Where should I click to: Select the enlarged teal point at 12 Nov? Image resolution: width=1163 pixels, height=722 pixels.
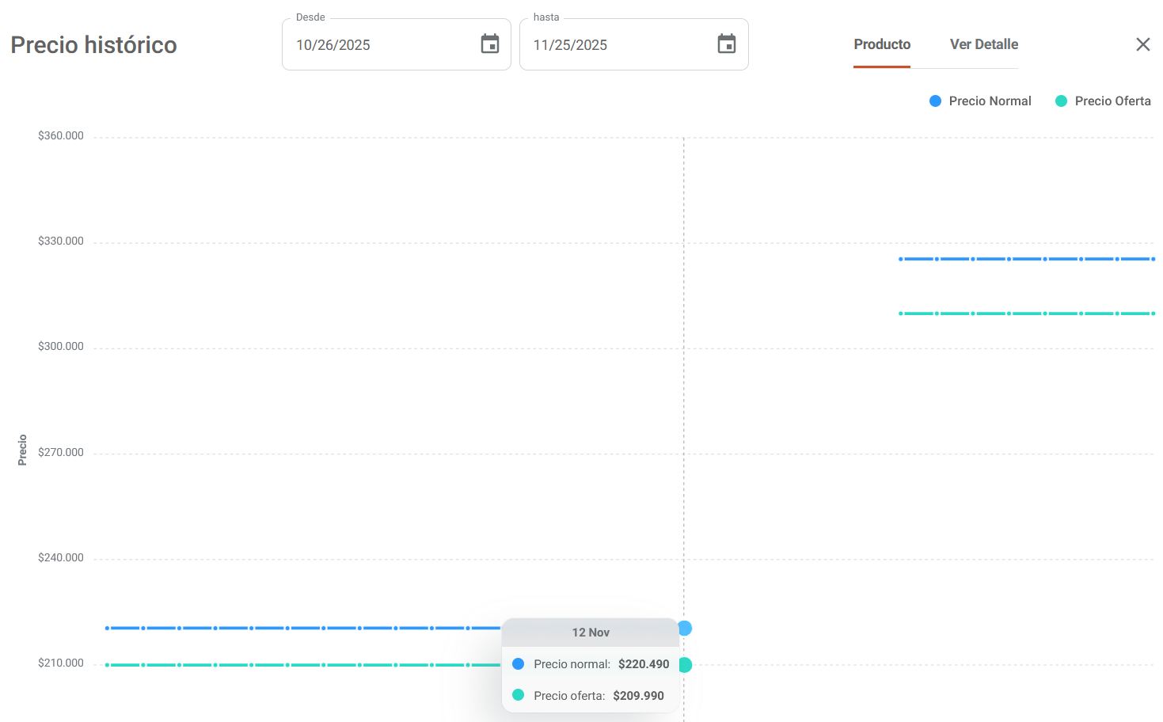pyautogui.click(x=685, y=665)
